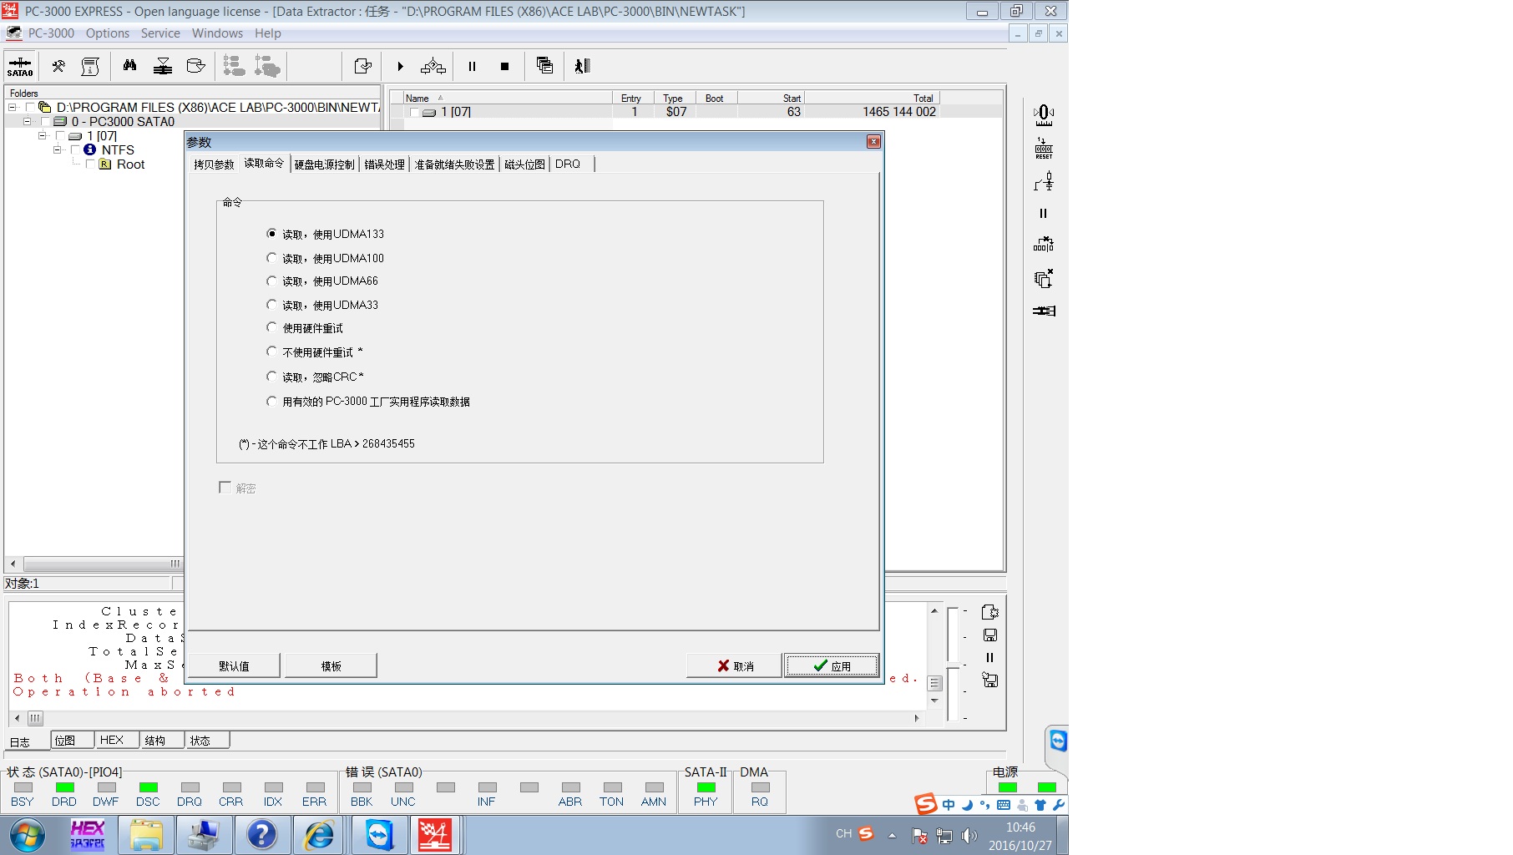Click the 取消 cancel button

point(735,665)
